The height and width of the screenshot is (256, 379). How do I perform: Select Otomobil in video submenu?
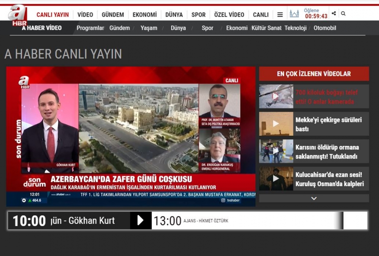coord(325,28)
